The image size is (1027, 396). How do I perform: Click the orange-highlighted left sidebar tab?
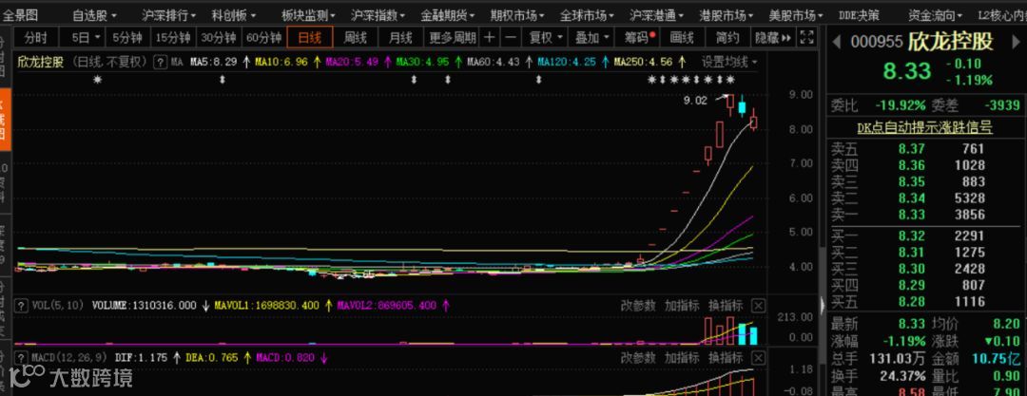tap(6, 119)
